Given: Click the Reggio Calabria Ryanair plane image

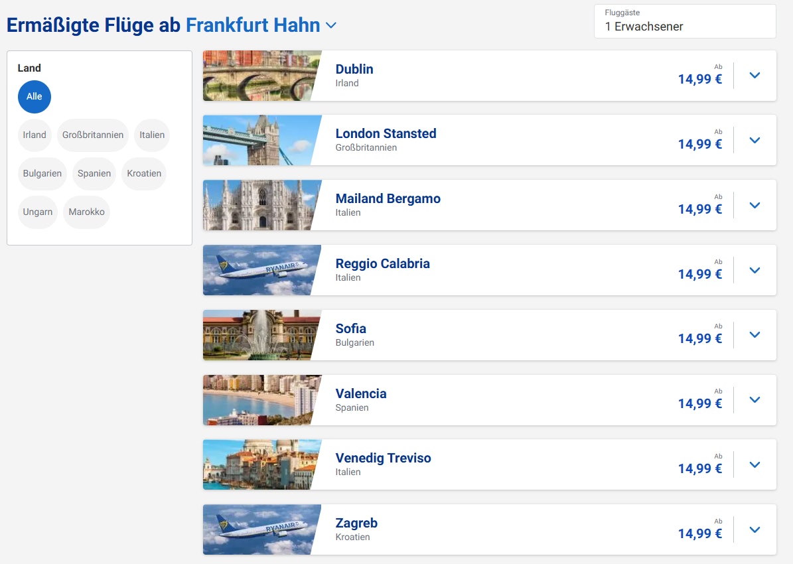Looking at the screenshot, I should [x=259, y=270].
